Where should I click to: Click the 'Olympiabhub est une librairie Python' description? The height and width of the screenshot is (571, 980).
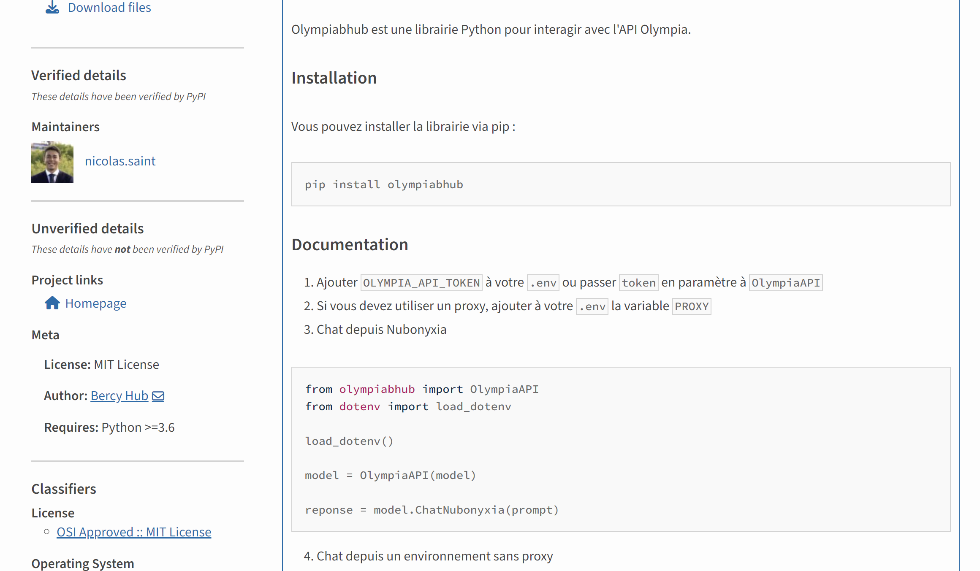[x=491, y=30]
